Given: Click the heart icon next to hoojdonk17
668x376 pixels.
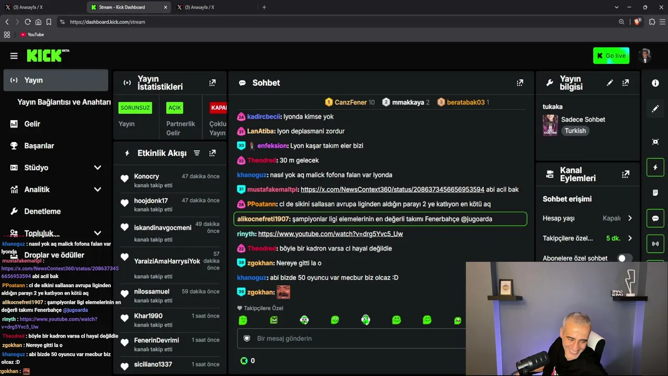Looking at the screenshot, I should 124,203.
